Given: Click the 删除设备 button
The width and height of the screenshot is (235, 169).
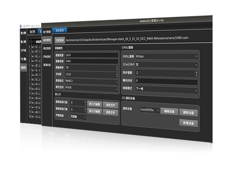Looking at the screenshot, I should coord(188,112).
